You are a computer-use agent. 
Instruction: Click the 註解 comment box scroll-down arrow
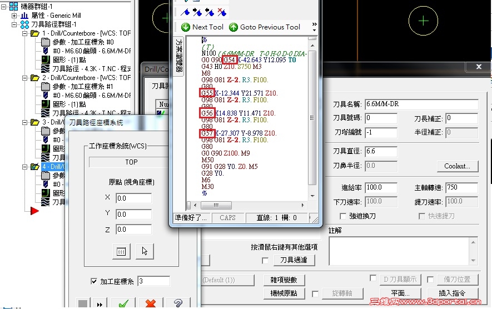473,261
